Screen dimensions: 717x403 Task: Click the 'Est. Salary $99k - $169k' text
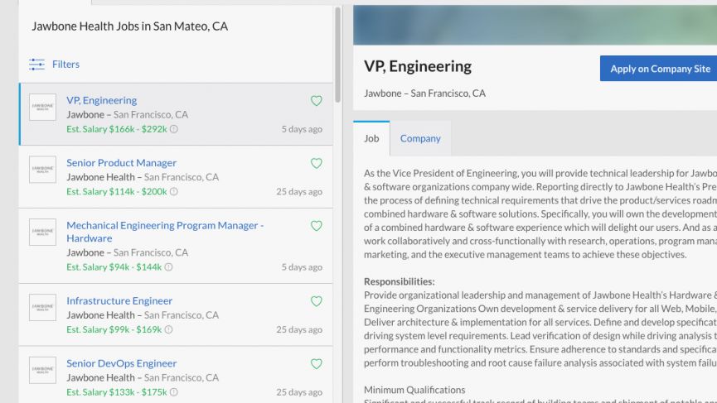click(114, 329)
